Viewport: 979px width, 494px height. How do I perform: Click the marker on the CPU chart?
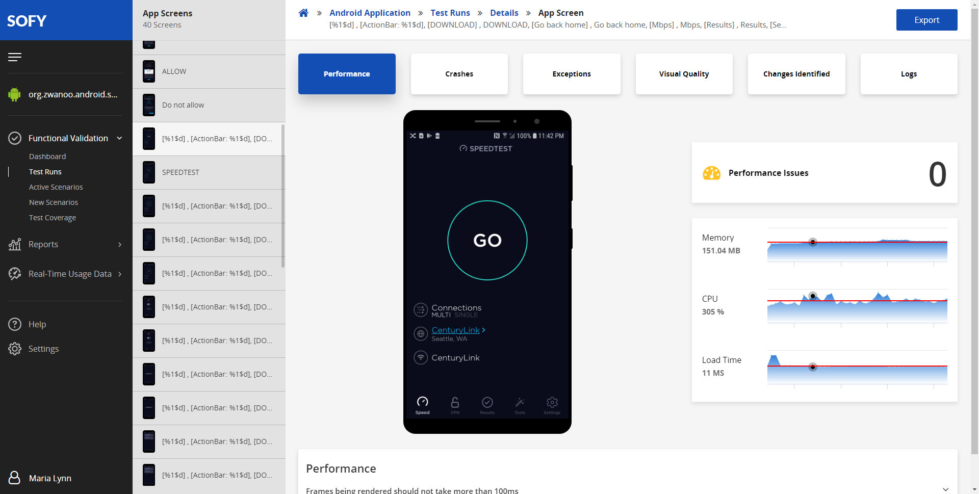(x=813, y=296)
